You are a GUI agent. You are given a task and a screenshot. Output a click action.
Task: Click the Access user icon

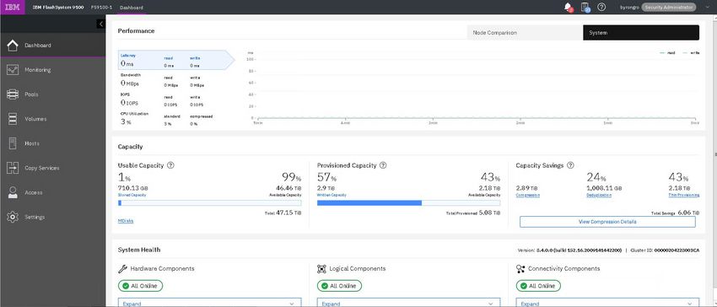coord(13,192)
